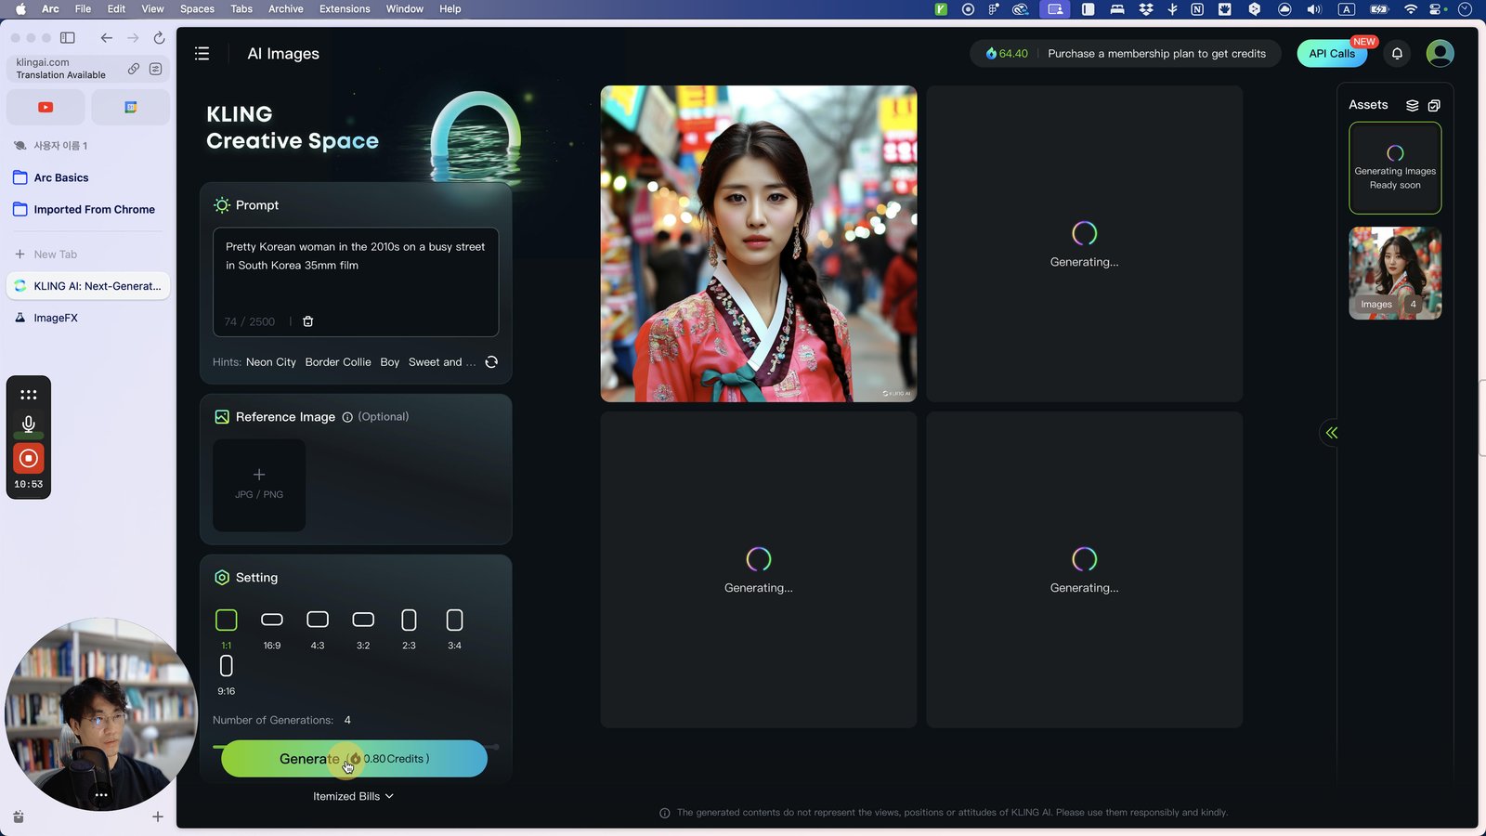
Task: Click the API Calls button
Action: point(1332,54)
